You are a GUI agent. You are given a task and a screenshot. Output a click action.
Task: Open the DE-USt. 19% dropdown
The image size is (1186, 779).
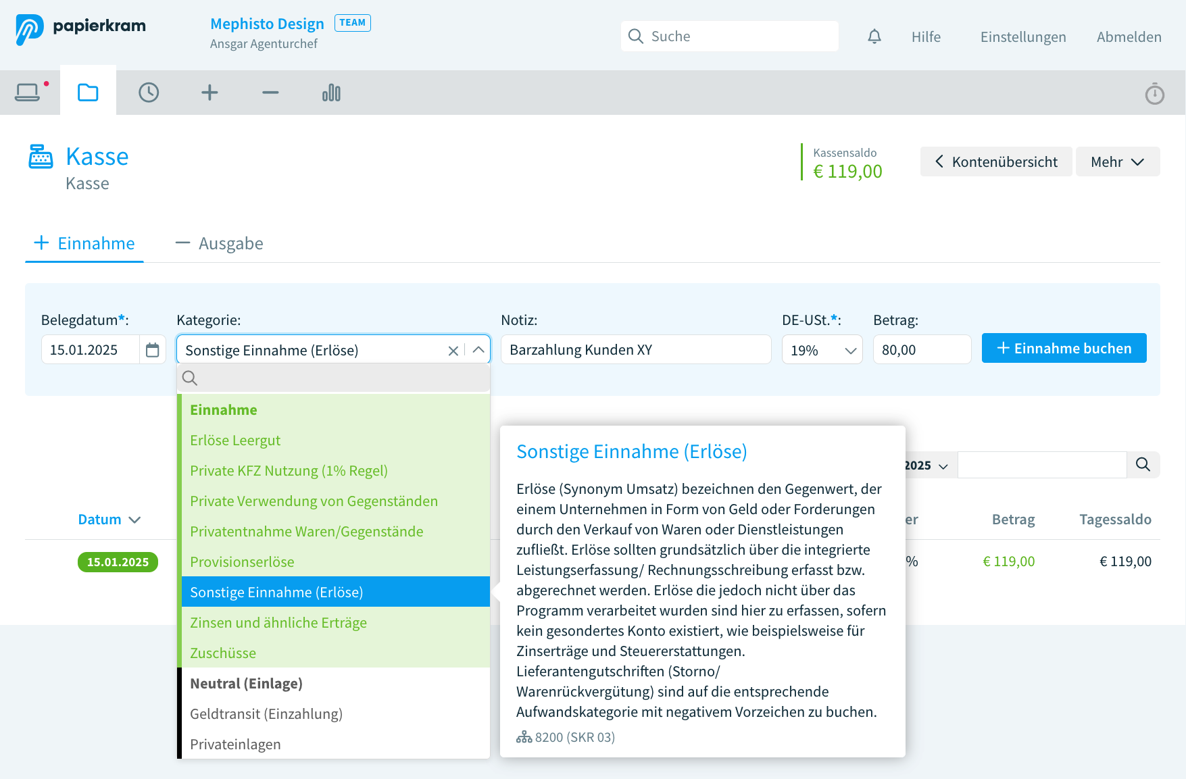point(822,350)
